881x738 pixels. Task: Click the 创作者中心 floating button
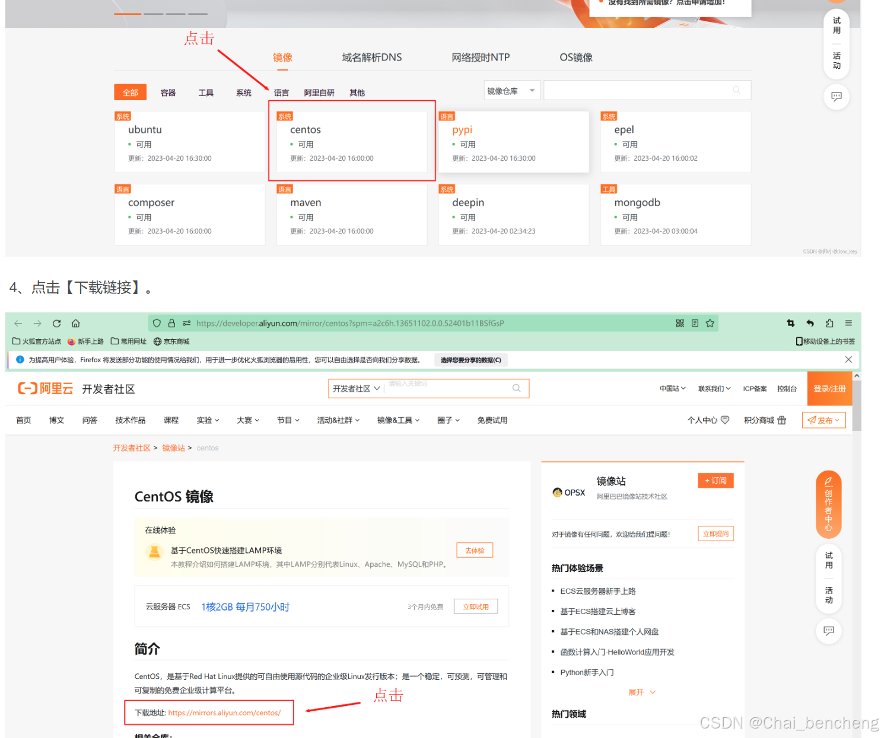[829, 504]
